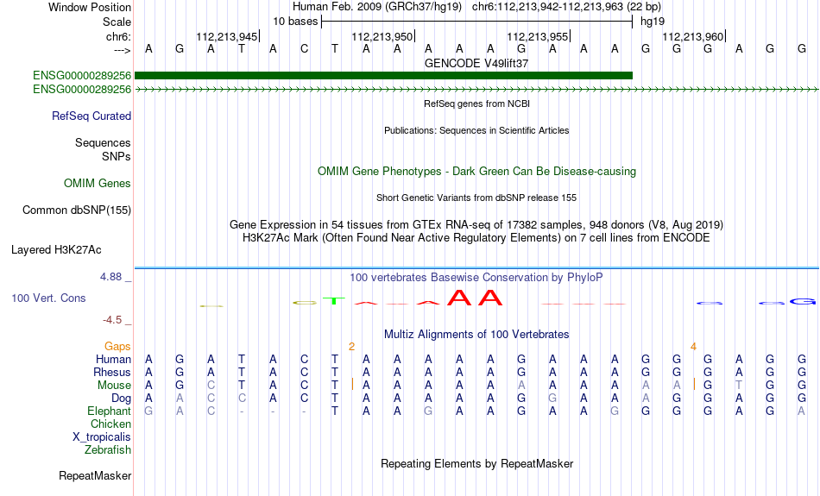Screen dimensions: 820x496
Task: Click the tall red AA conservation peak
Action: [475, 298]
